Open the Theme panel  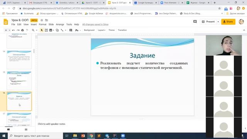pos(112,30)
